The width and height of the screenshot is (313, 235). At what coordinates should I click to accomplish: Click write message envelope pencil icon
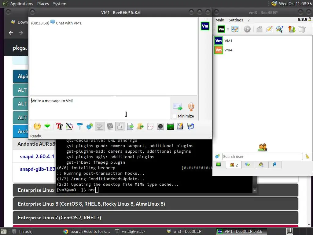[270, 29]
